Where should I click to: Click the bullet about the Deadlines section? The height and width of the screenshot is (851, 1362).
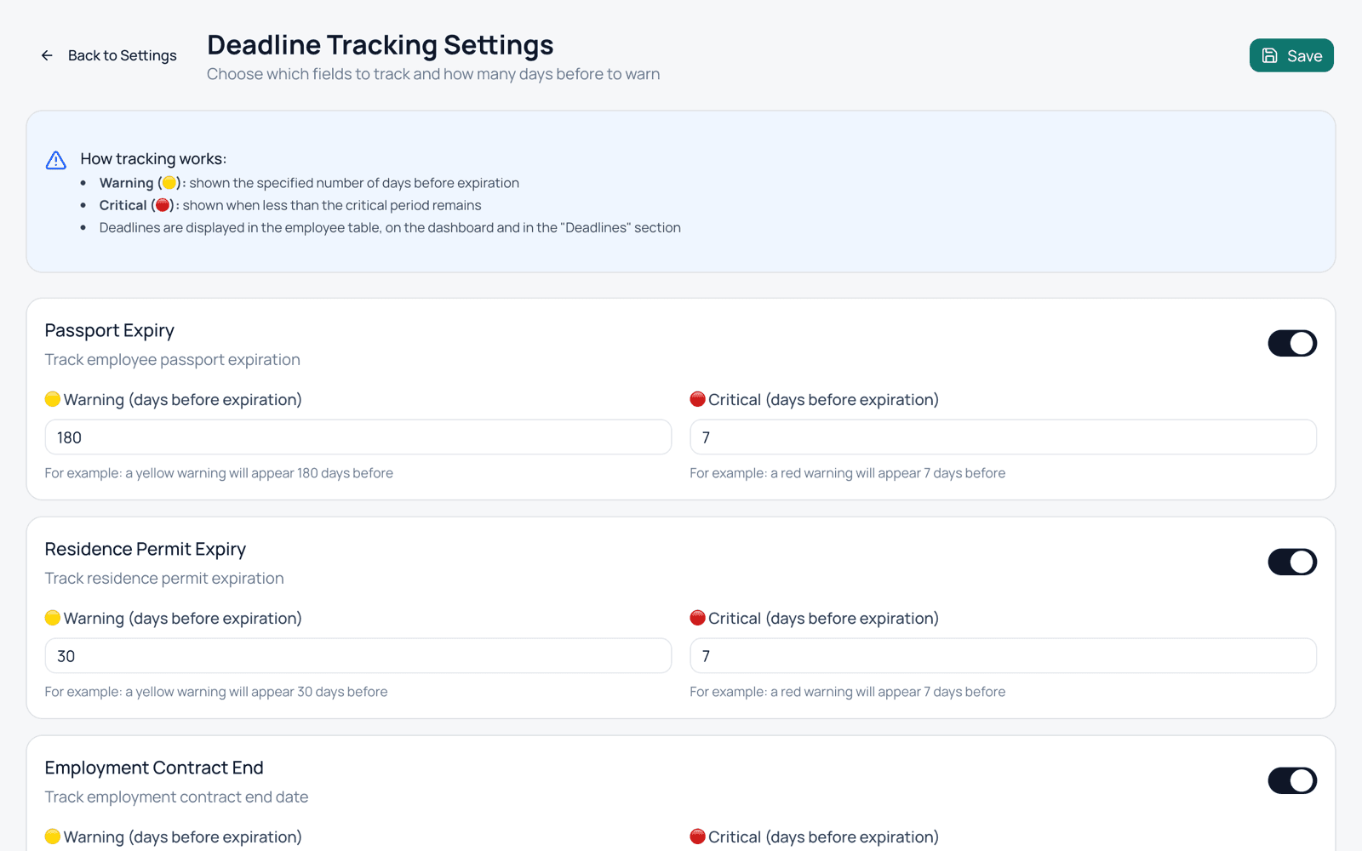pyautogui.click(x=390, y=228)
